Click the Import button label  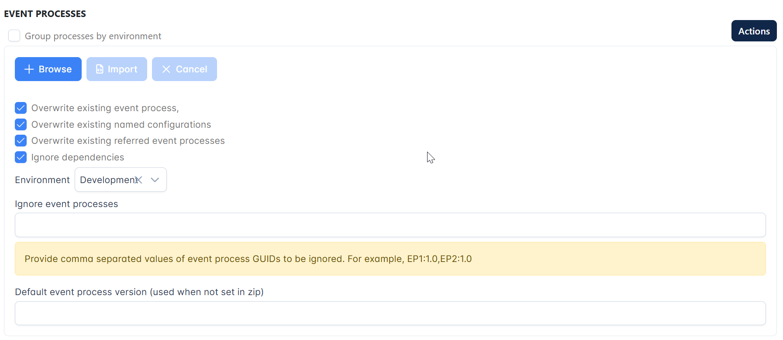coord(122,69)
